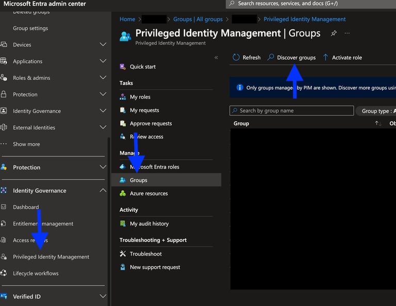Click the Protection padlock icon
The height and width of the screenshot is (306, 396).
click(x=4, y=94)
